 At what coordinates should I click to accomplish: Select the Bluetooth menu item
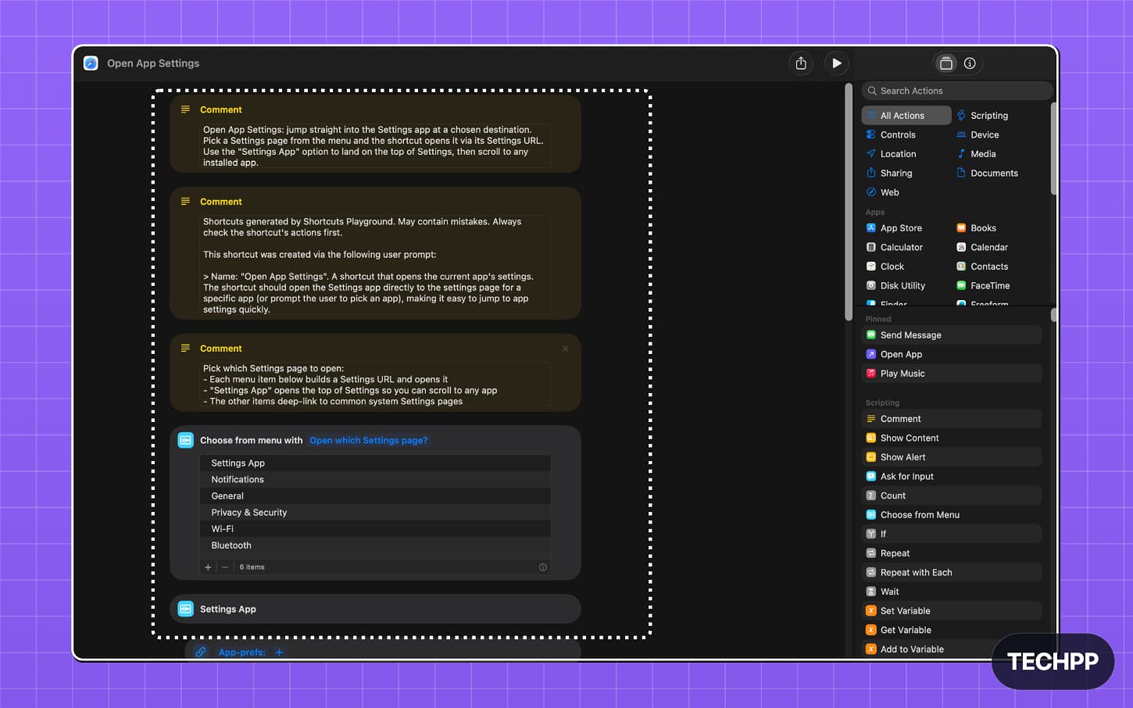pyautogui.click(x=375, y=545)
